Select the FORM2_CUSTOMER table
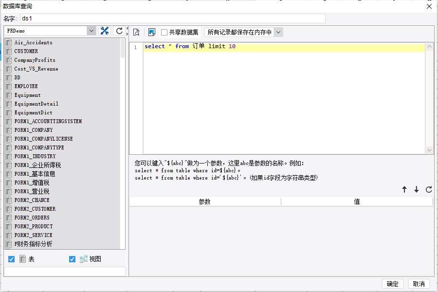Viewport: 438px width, 292px height. (35, 209)
